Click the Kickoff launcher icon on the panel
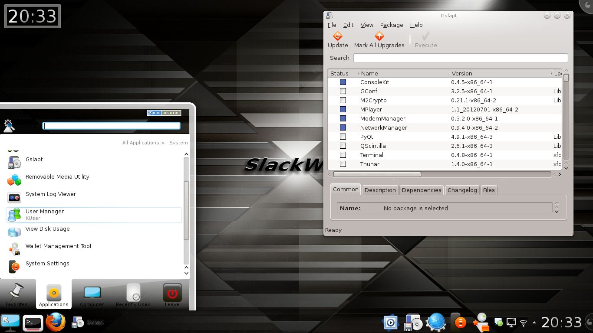This screenshot has width=593, height=333. click(10, 322)
